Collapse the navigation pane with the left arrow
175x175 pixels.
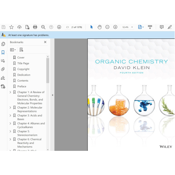52,95
